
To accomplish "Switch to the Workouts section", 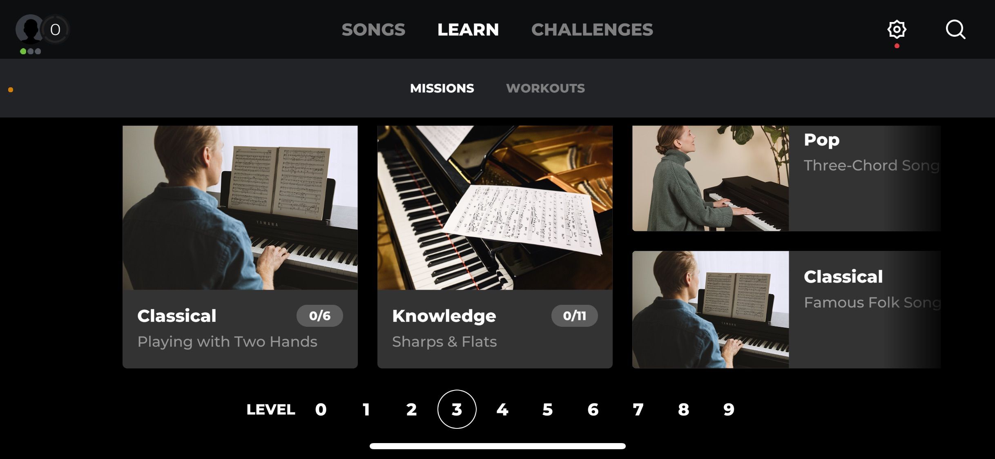I will click(545, 88).
